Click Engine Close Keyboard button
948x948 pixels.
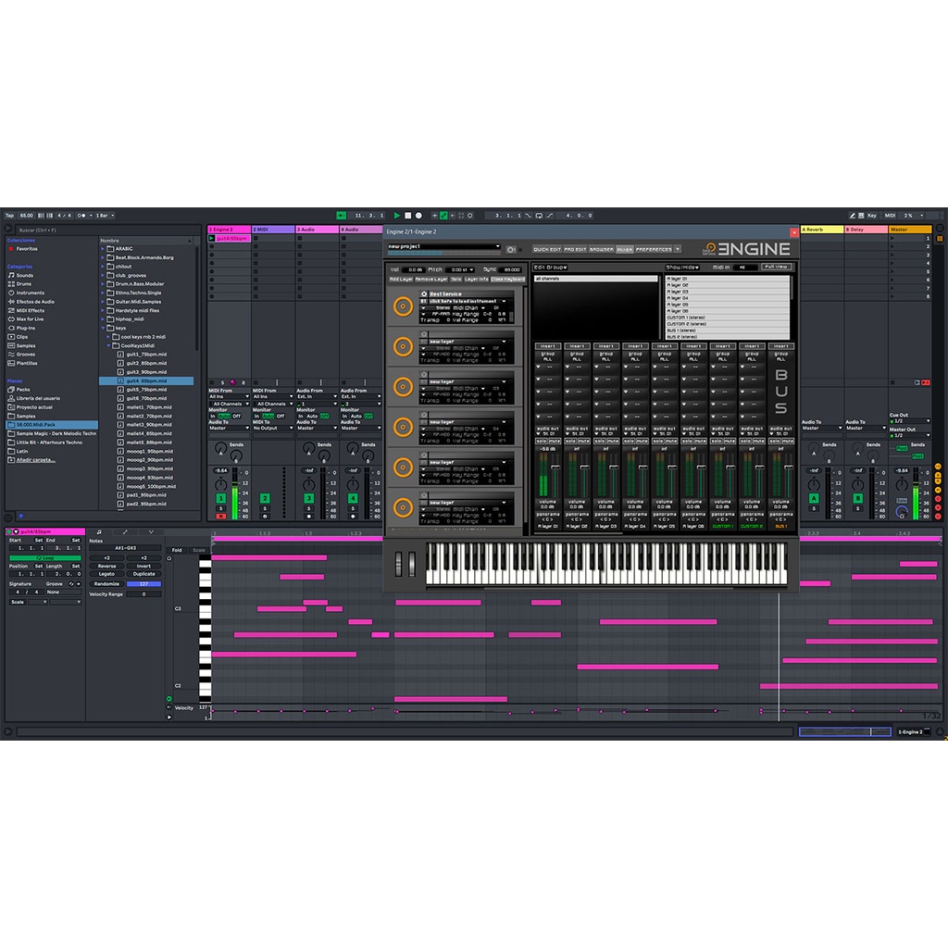(508, 279)
